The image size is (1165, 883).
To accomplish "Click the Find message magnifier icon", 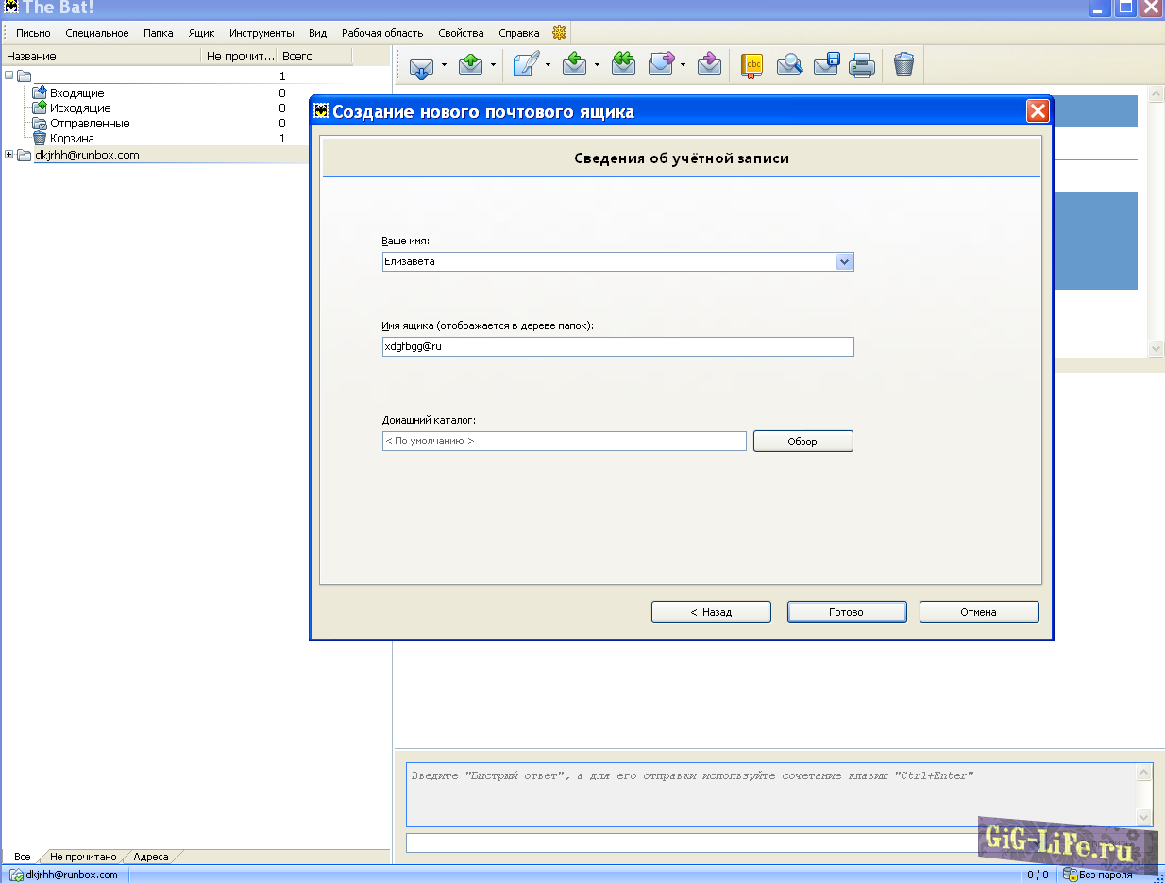I will point(789,65).
